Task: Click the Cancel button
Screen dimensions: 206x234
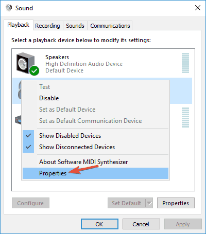Action: point(141,224)
